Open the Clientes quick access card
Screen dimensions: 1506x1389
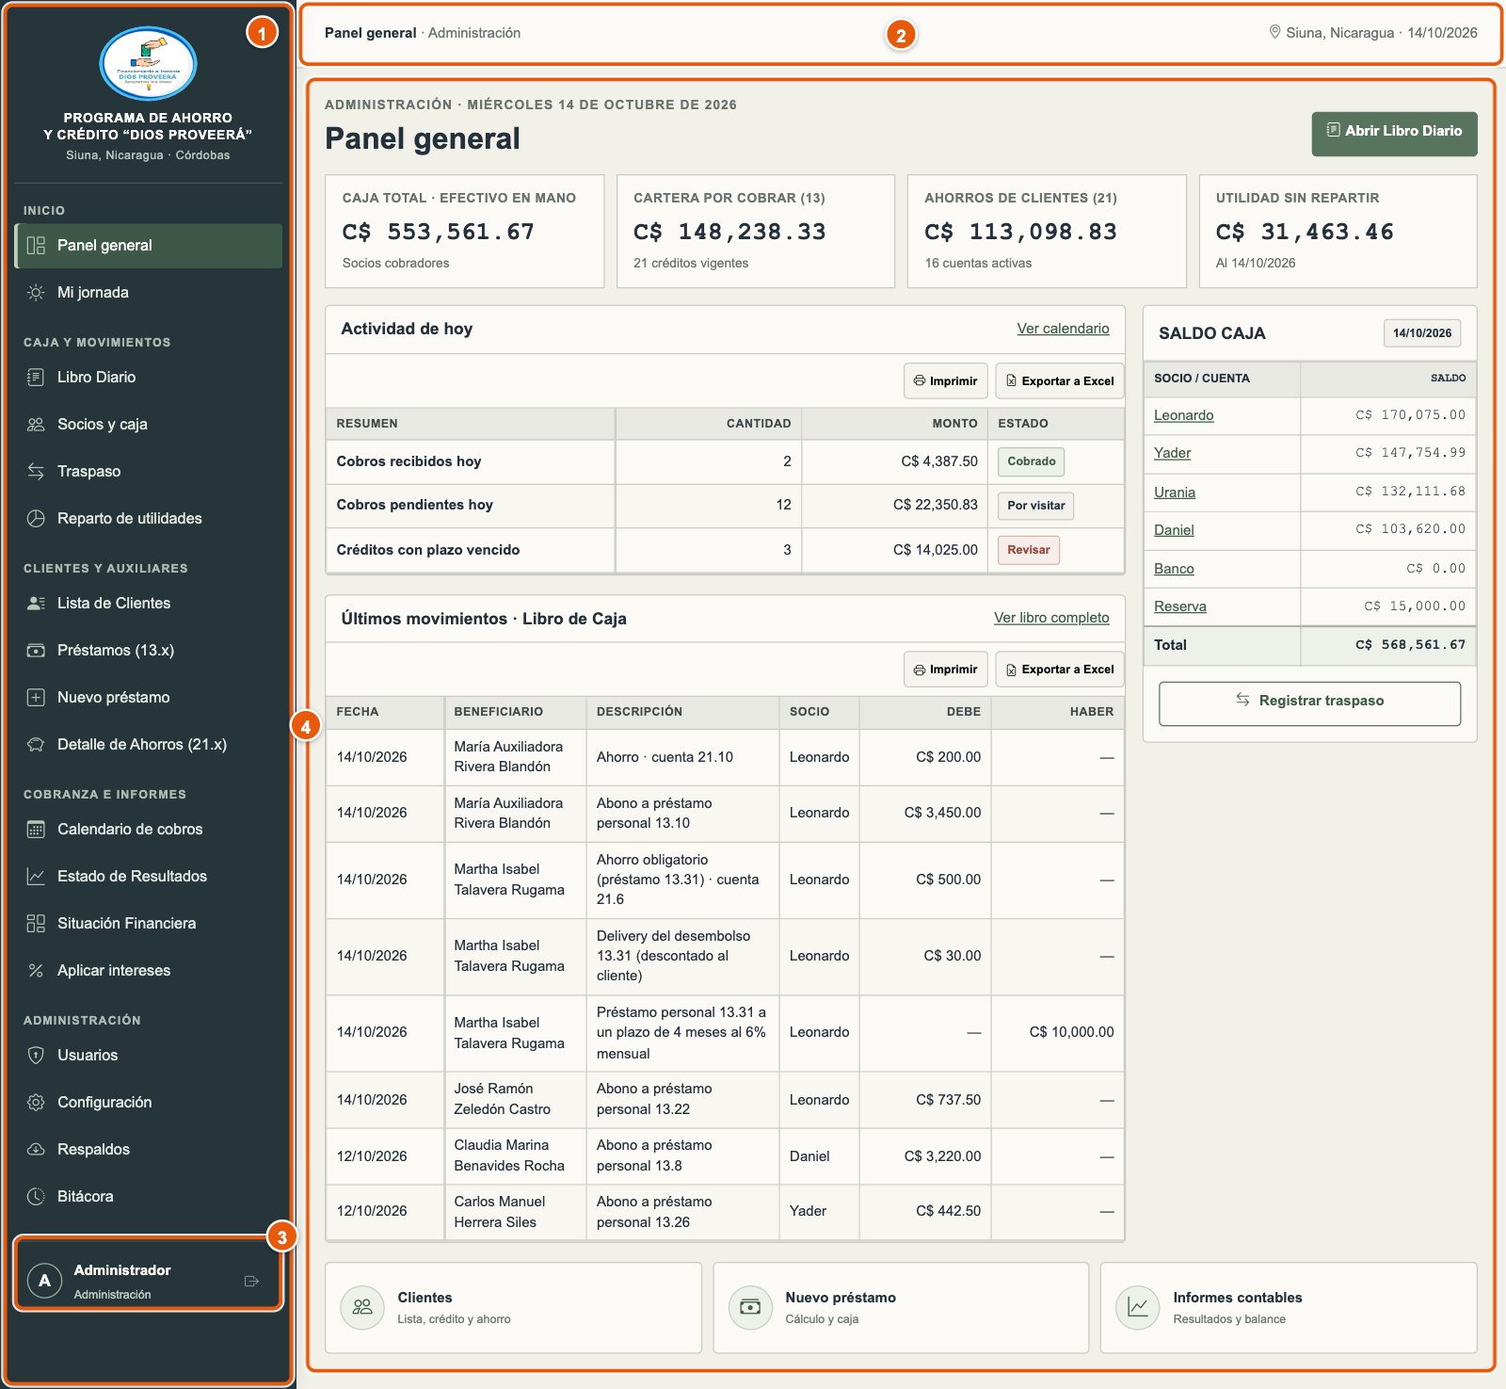[513, 1308]
